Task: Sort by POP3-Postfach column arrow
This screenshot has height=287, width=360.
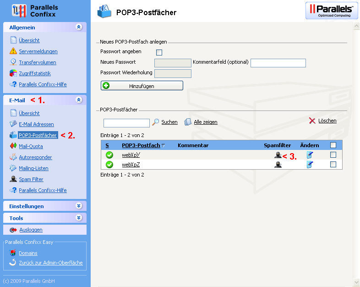Action: coord(163,145)
